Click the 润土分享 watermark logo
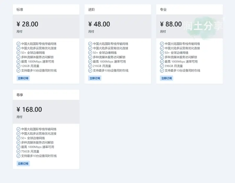Image resolution: width=235 pixels, height=183 pixels. pyautogui.click(x=203, y=26)
